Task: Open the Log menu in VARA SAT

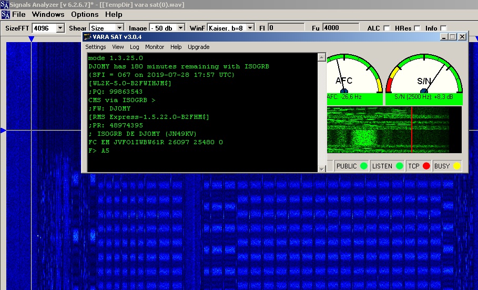Action: coord(134,47)
